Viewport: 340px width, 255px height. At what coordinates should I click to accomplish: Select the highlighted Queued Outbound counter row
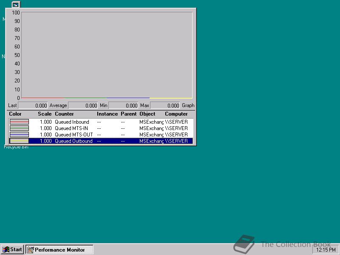[x=101, y=141]
